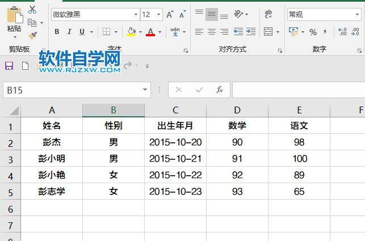
Task: Open the phonetic guide dropdown arrow
Action: 184,32
